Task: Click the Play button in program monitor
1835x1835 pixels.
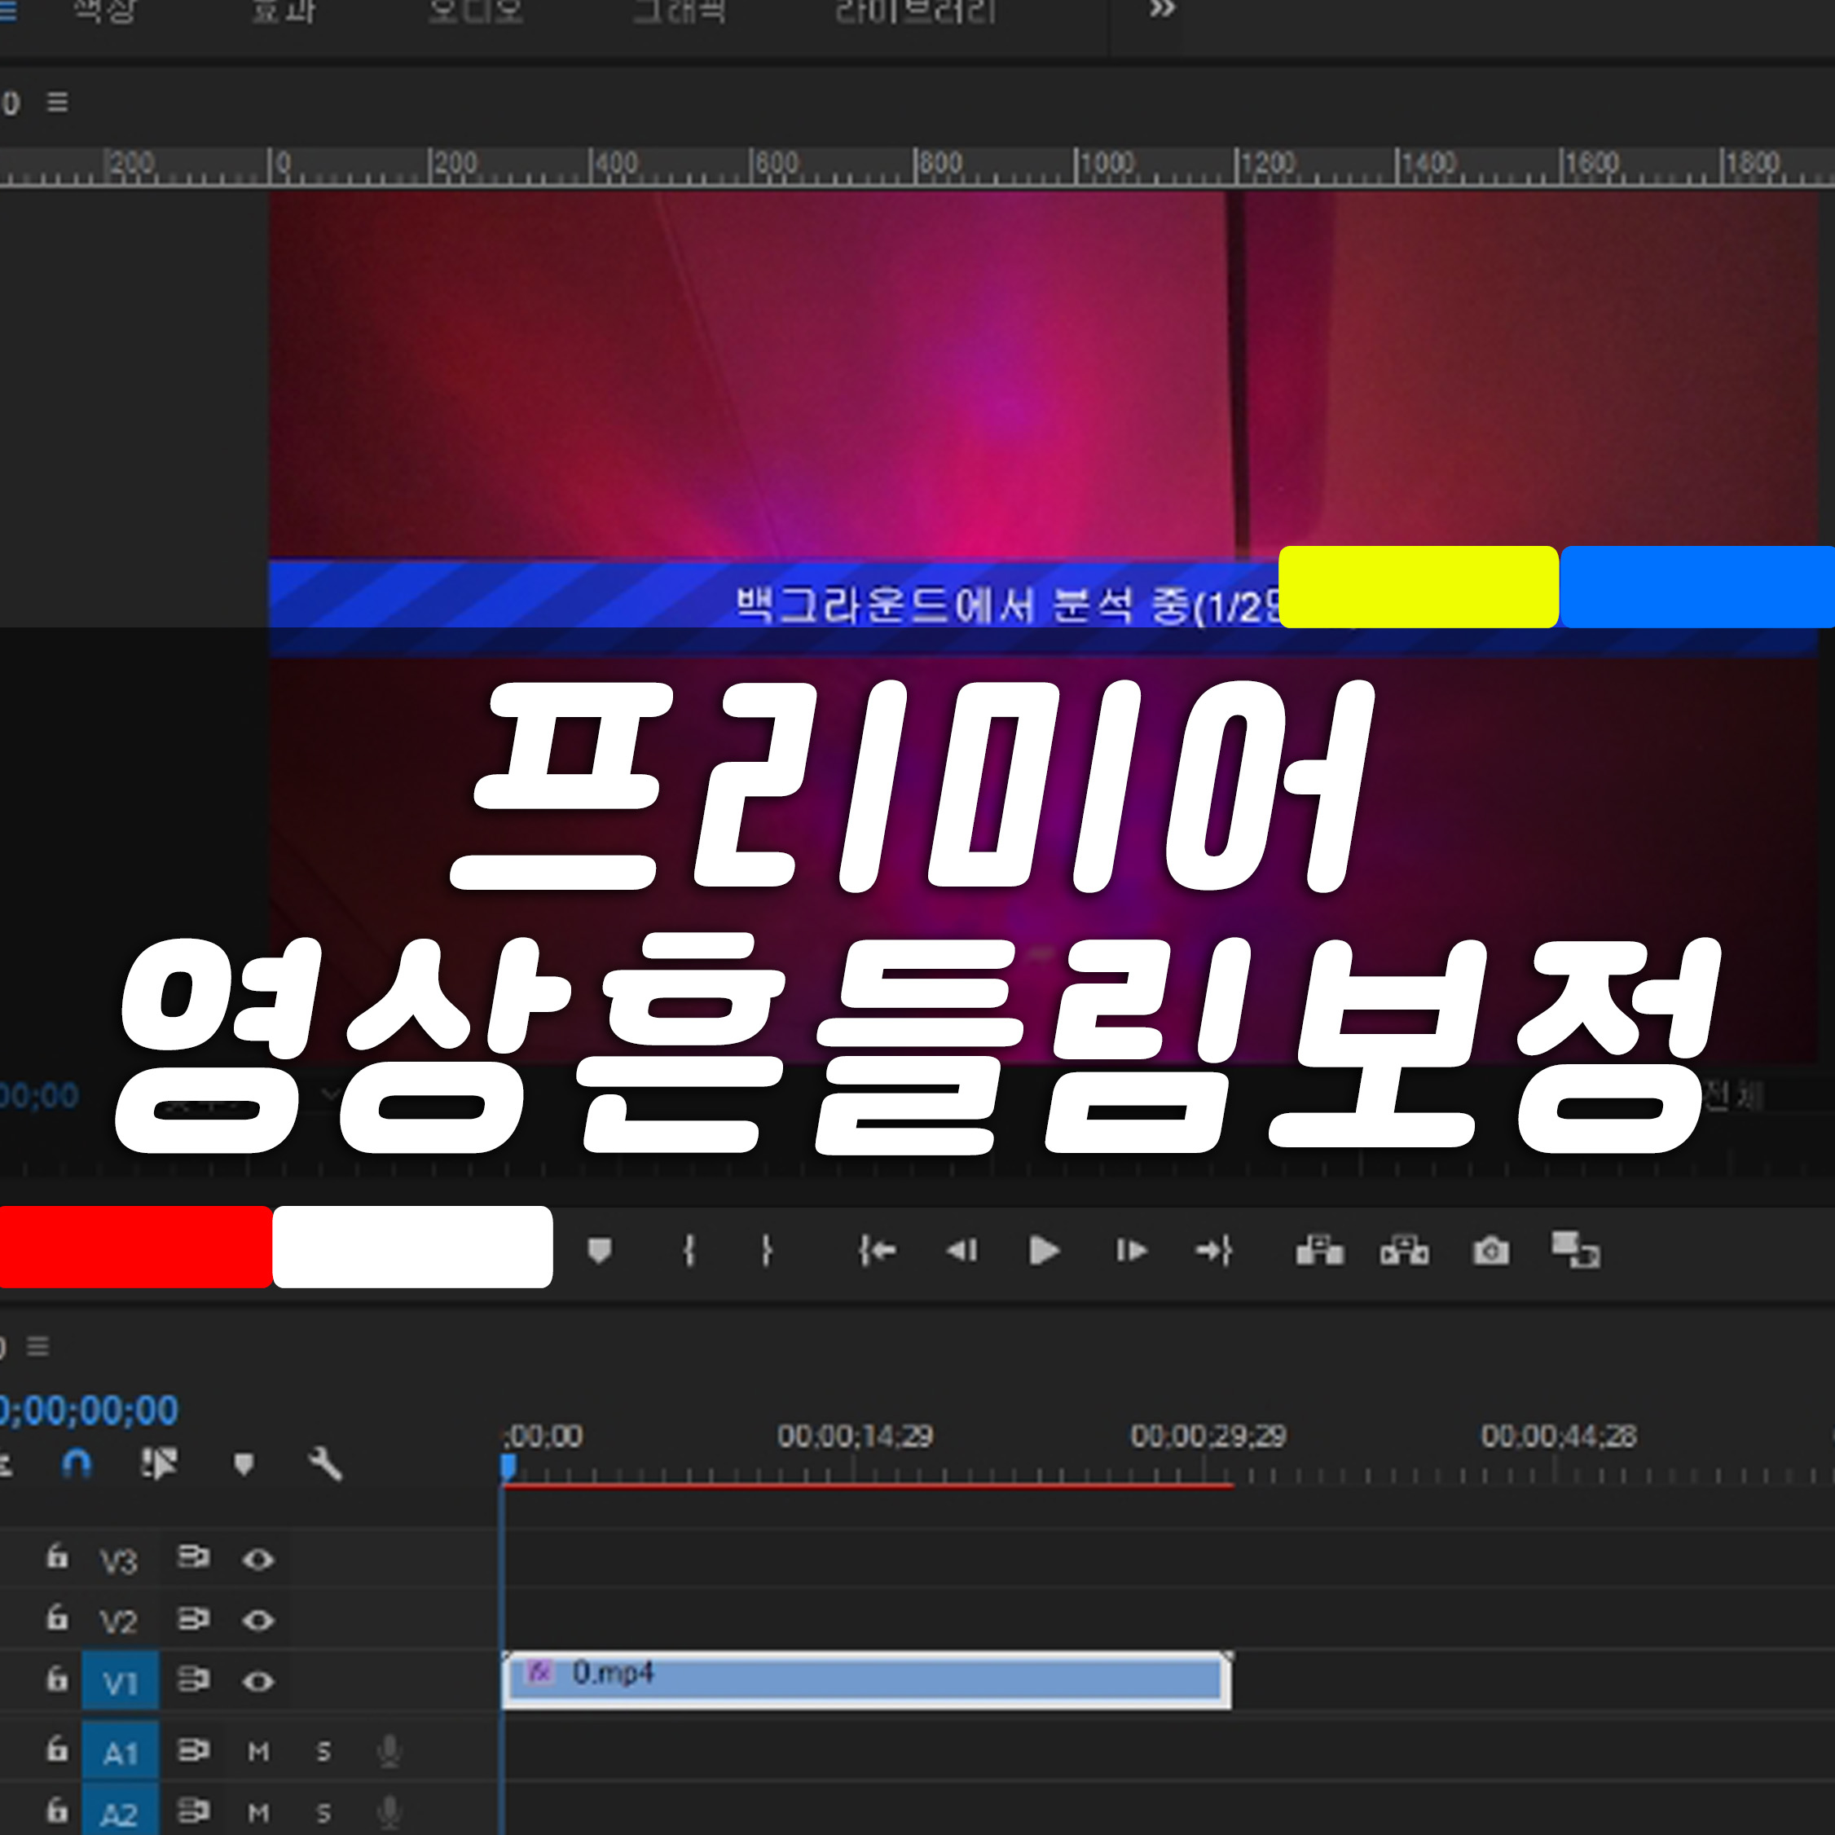Action: tap(1044, 1251)
